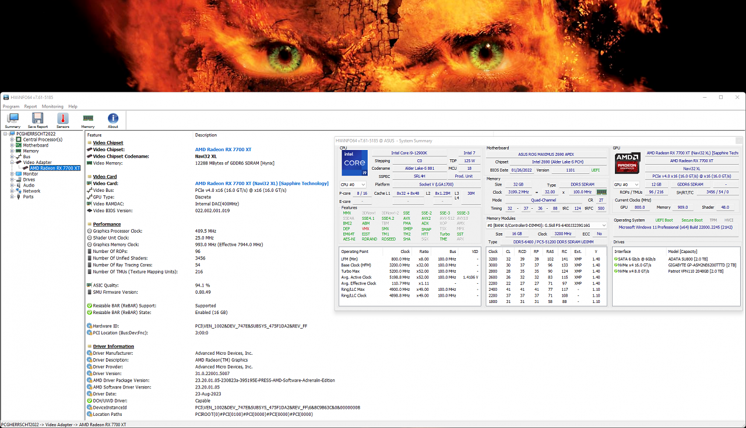Image resolution: width=746 pixels, height=428 pixels.
Task: Click '12288 MBytes of GDDR6 SDRAM [Hynix]' value
Action: tap(234, 163)
